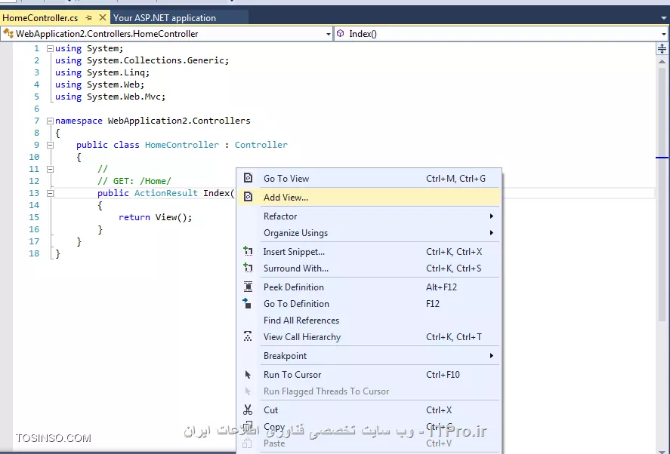Click using System.Web.Mvc; line
The image size is (670, 454).
pyautogui.click(x=110, y=97)
